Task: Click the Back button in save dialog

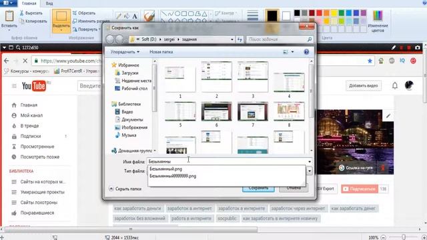Action: click(110, 39)
